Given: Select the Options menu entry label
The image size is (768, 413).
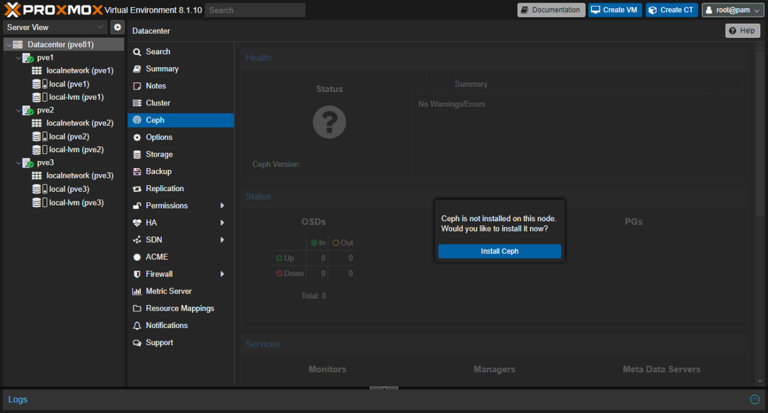Looking at the screenshot, I should [x=159, y=137].
